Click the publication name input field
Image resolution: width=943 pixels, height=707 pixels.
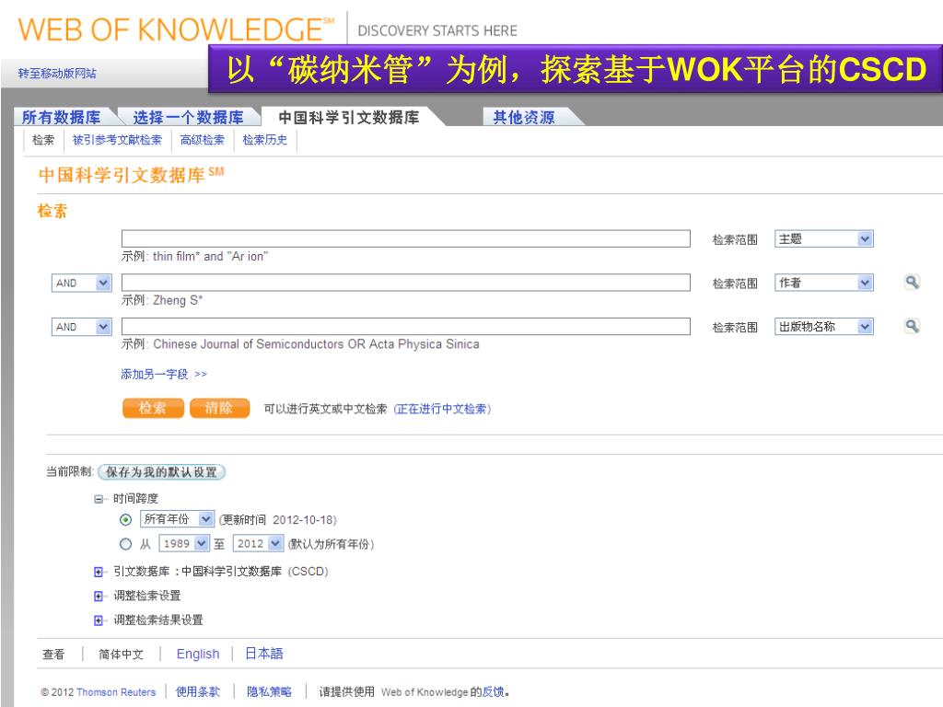[406, 327]
